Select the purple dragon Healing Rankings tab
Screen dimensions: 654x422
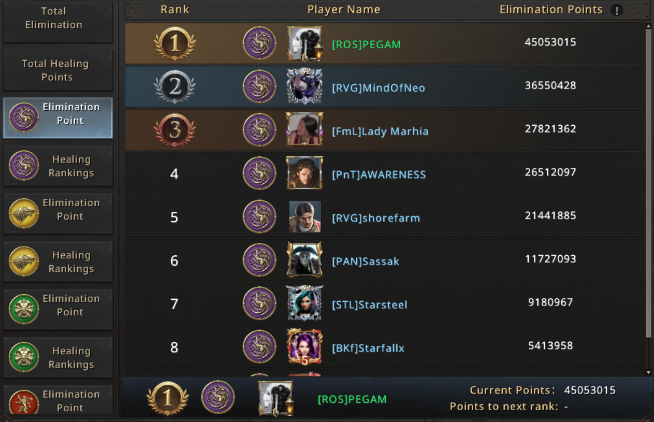[x=58, y=166]
